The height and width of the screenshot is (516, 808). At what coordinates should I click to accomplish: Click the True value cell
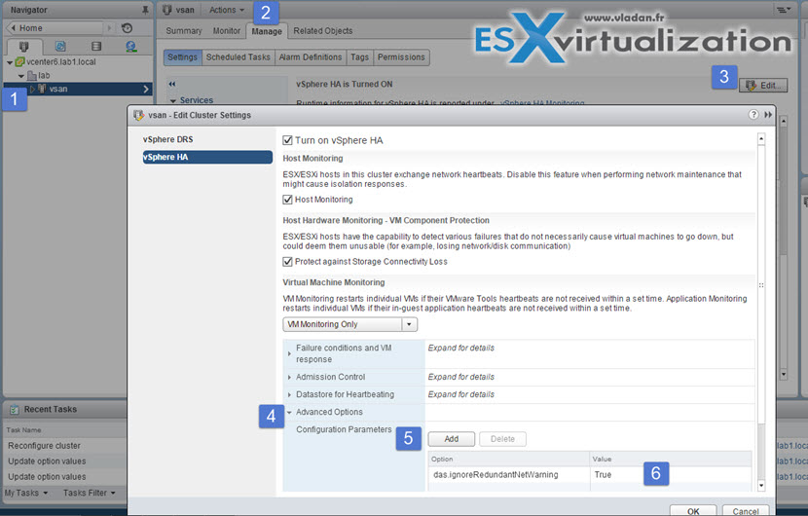coord(670,475)
